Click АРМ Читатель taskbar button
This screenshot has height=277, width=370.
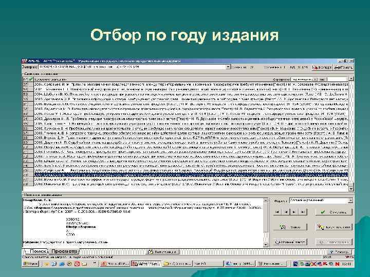click(x=146, y=264)
